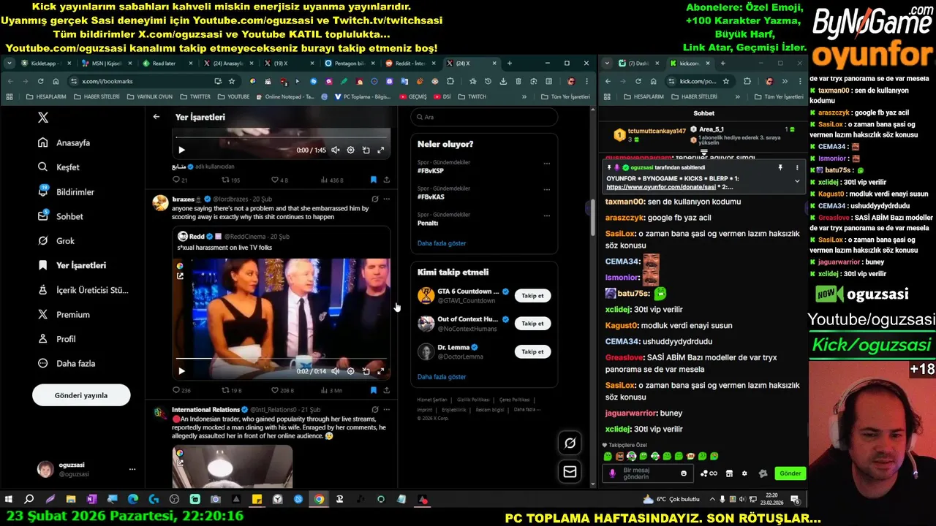Image resolution: width=936 pixels, height=526 pixels.
Task: Open Grok action on lordbrazes post
Action: (374, 199)
